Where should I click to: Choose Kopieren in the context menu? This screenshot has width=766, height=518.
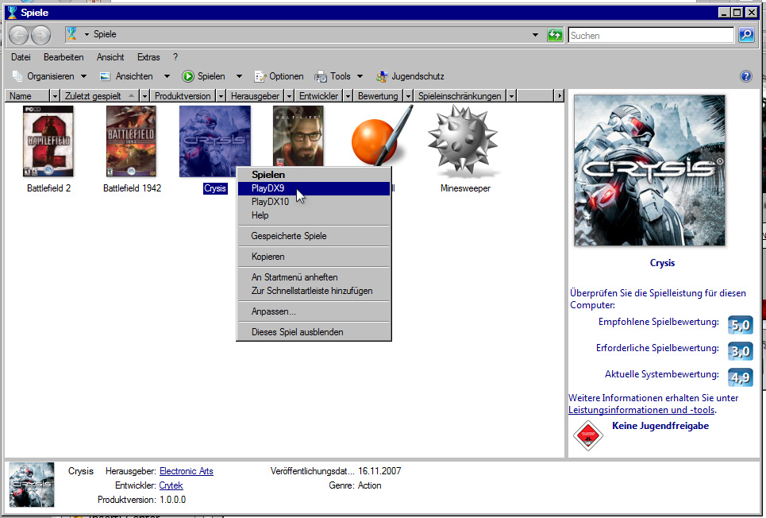[314, 257]
